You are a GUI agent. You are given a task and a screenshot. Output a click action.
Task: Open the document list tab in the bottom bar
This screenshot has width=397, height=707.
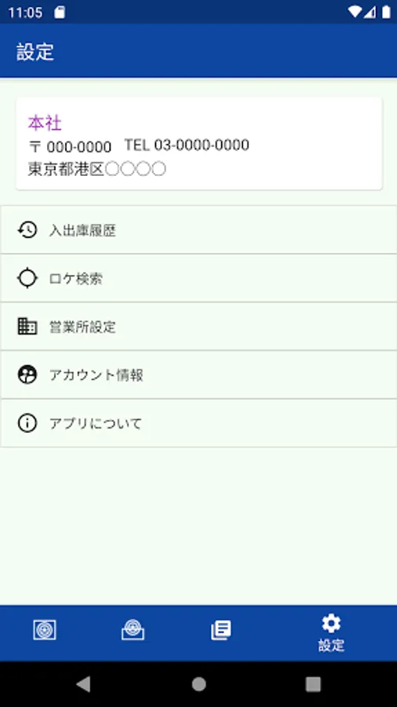221,630
